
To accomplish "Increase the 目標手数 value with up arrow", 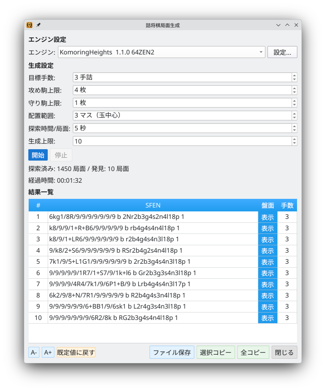I will (x=294, y=75).
